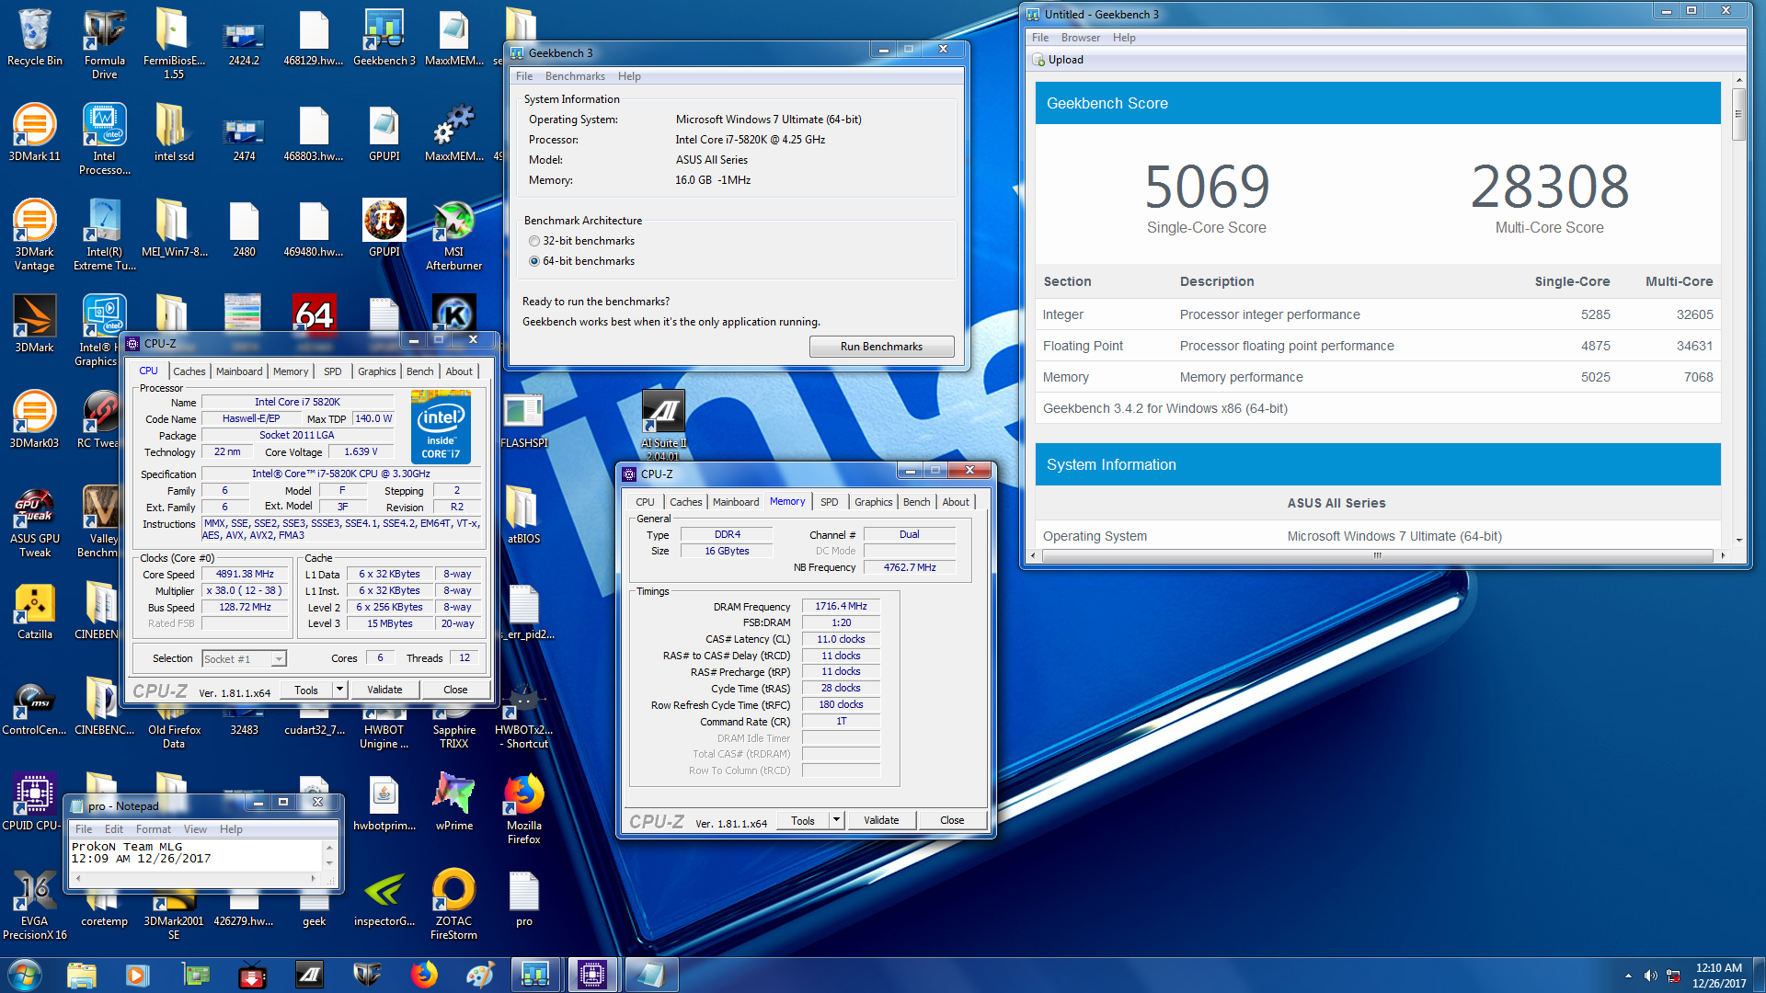This screenshot has height=993, width=1766.
Task: Open the Socket #1 selection dropdown
Action: point(279,658)
